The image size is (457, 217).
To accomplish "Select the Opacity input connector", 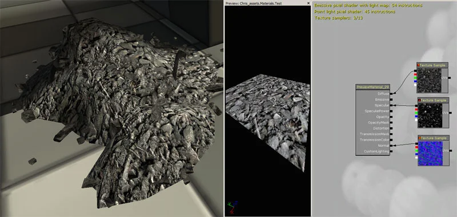I will point(391,117).
